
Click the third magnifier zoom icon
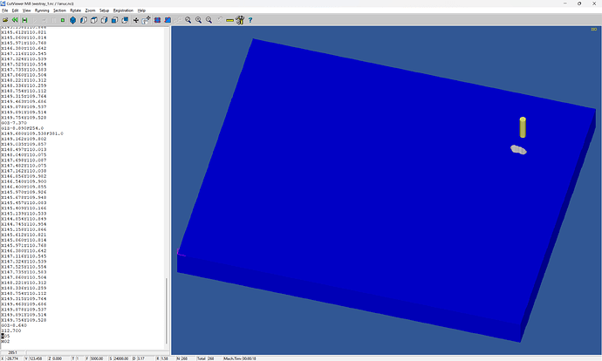pos(209,20)
